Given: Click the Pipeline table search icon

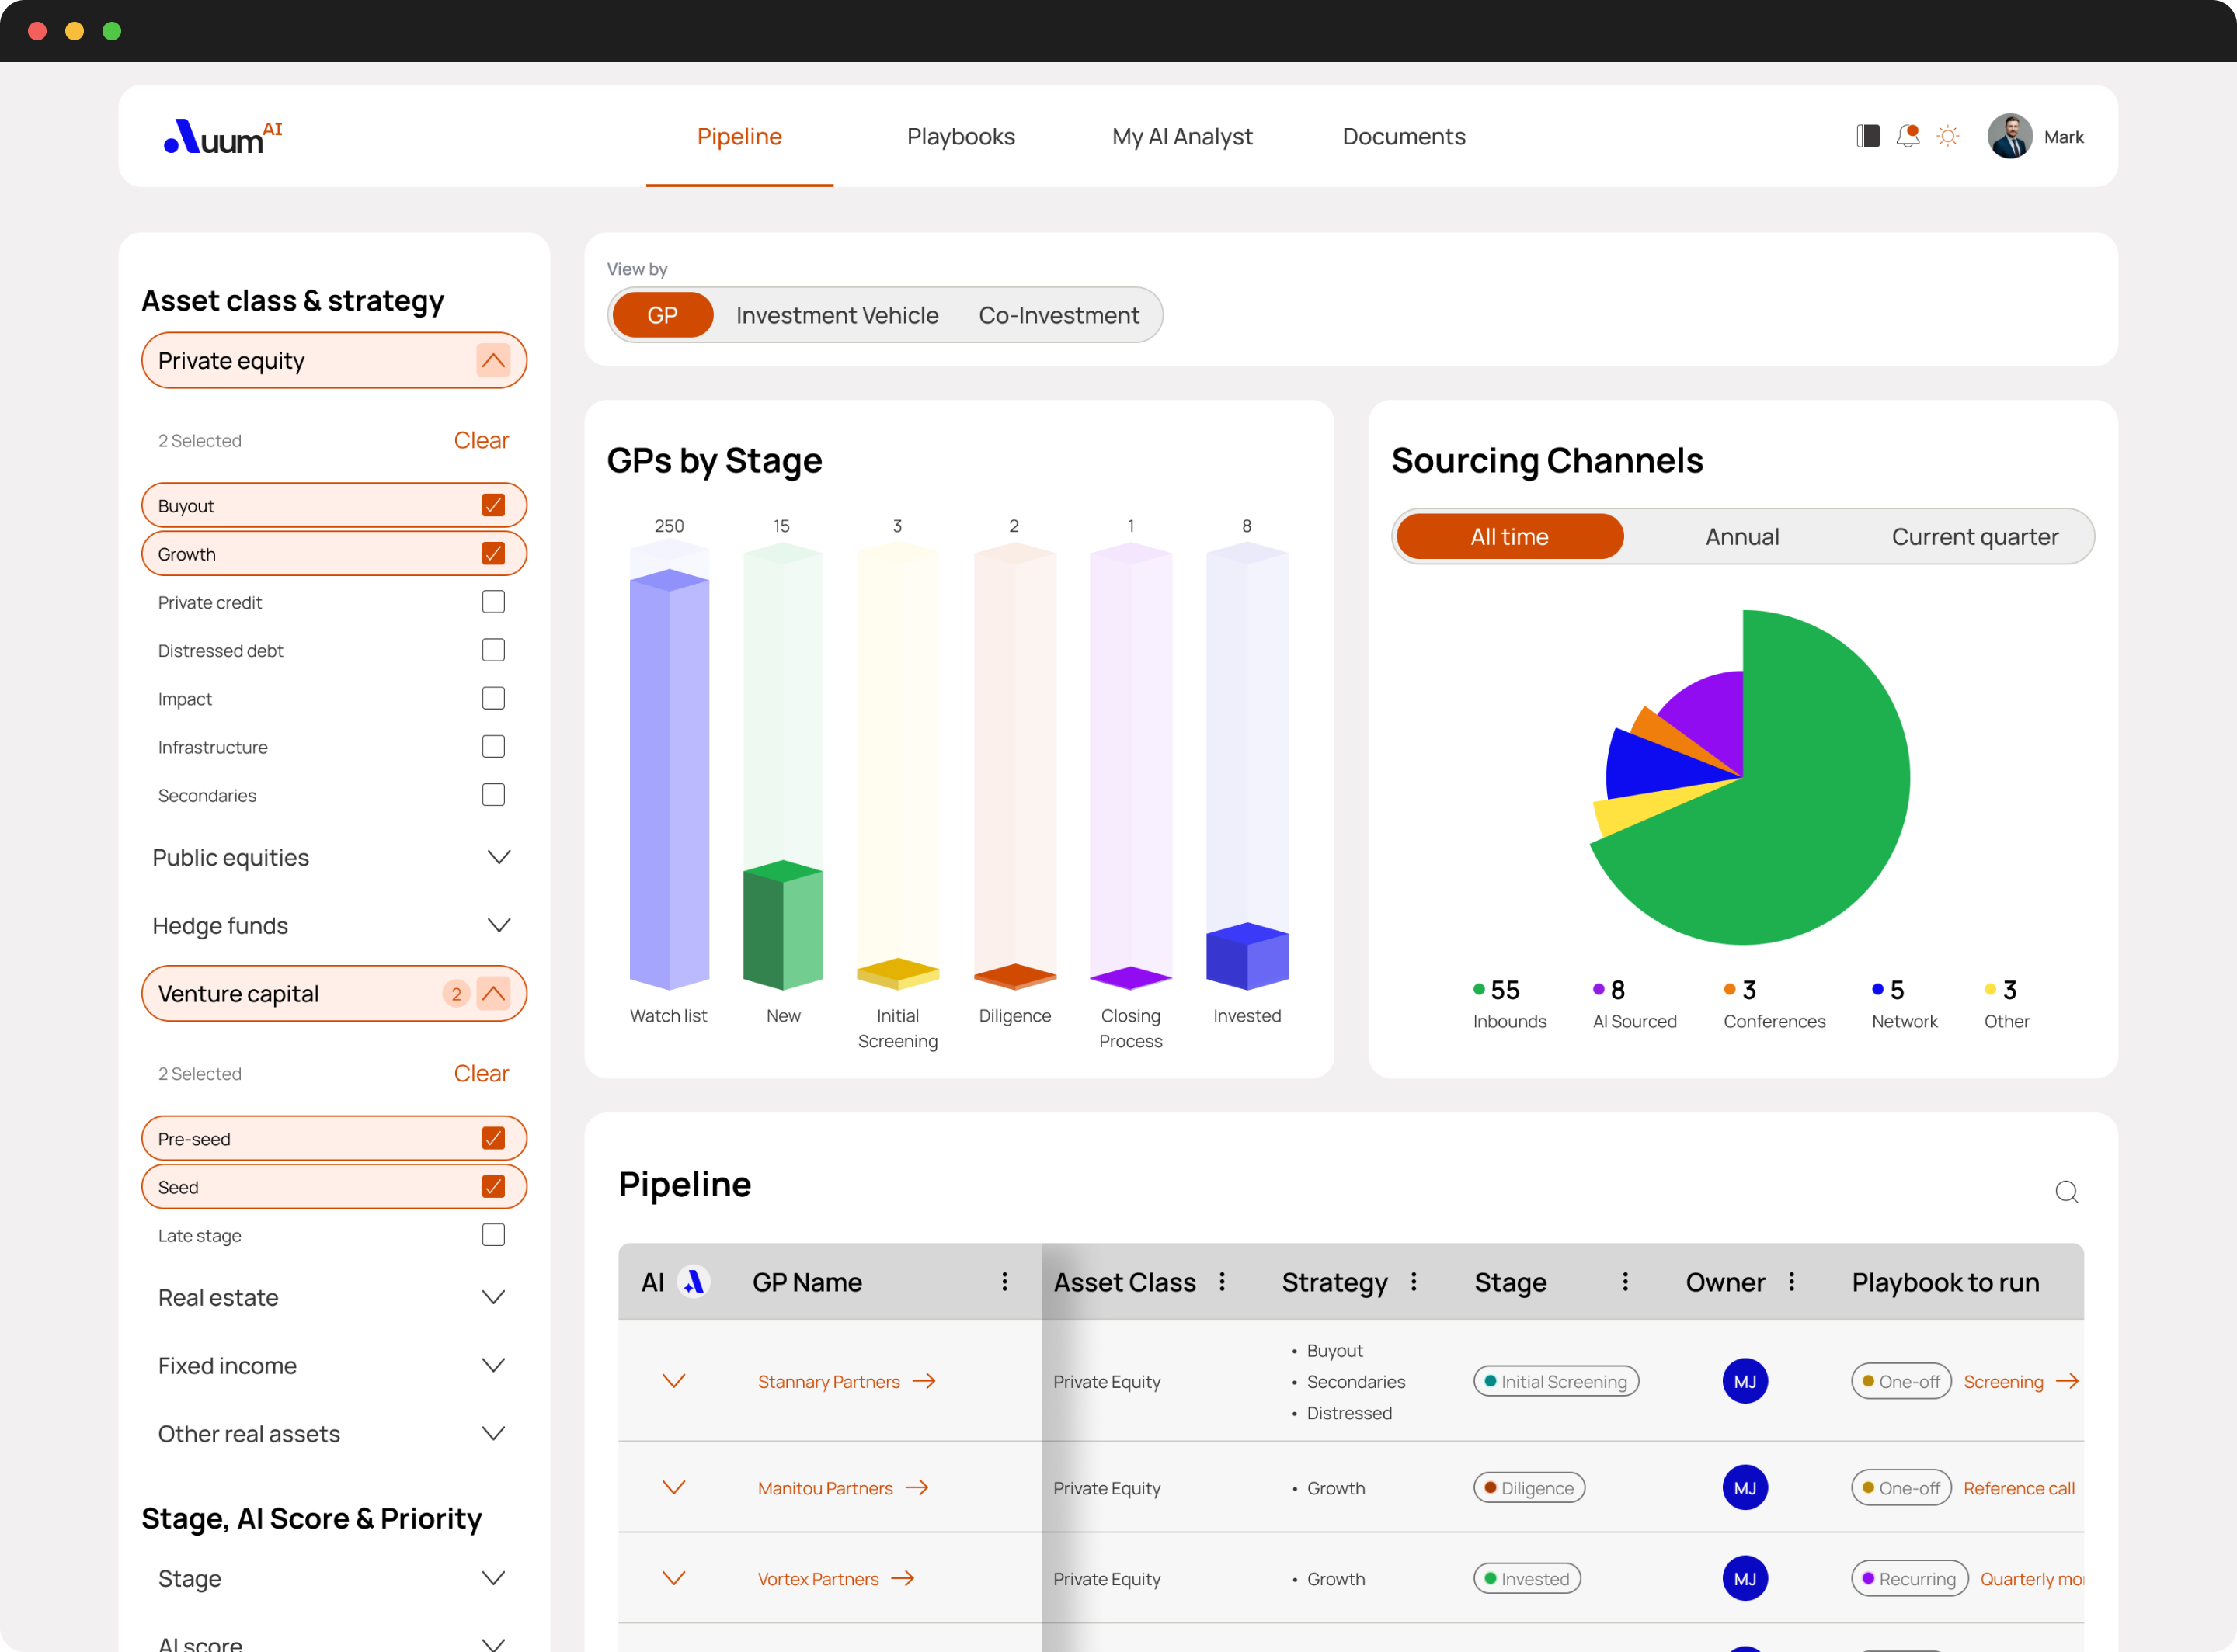Looking at the screenshot, I should coord(2066,1192).
